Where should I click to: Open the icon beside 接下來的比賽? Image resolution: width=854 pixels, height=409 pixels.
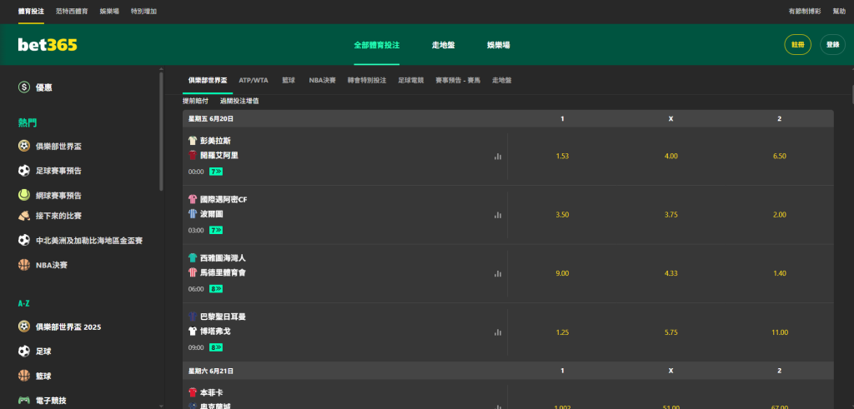pos(24,216)
